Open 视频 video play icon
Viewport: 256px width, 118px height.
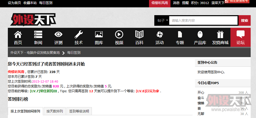point(119,35)
